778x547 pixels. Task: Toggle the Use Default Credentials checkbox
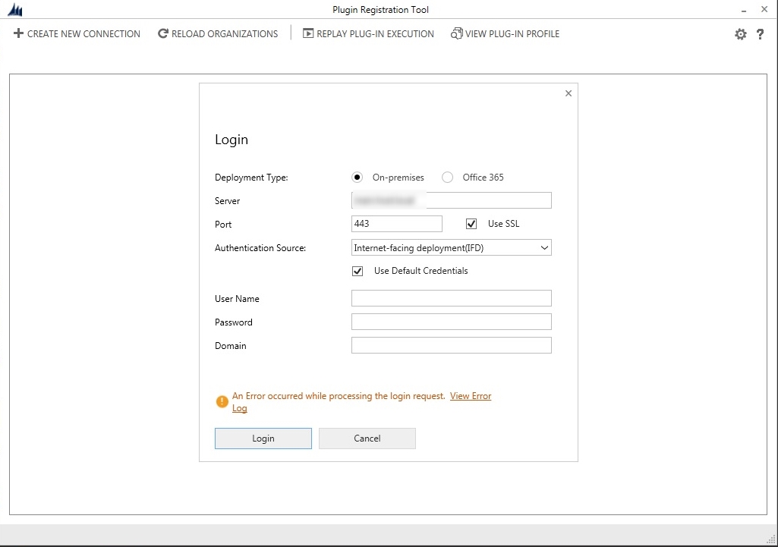coord(358,271)
